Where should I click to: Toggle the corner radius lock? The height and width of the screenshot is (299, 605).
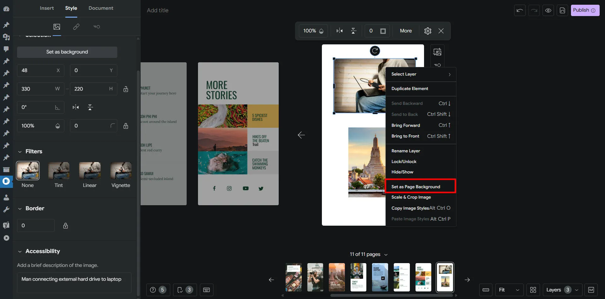(126, 126)
